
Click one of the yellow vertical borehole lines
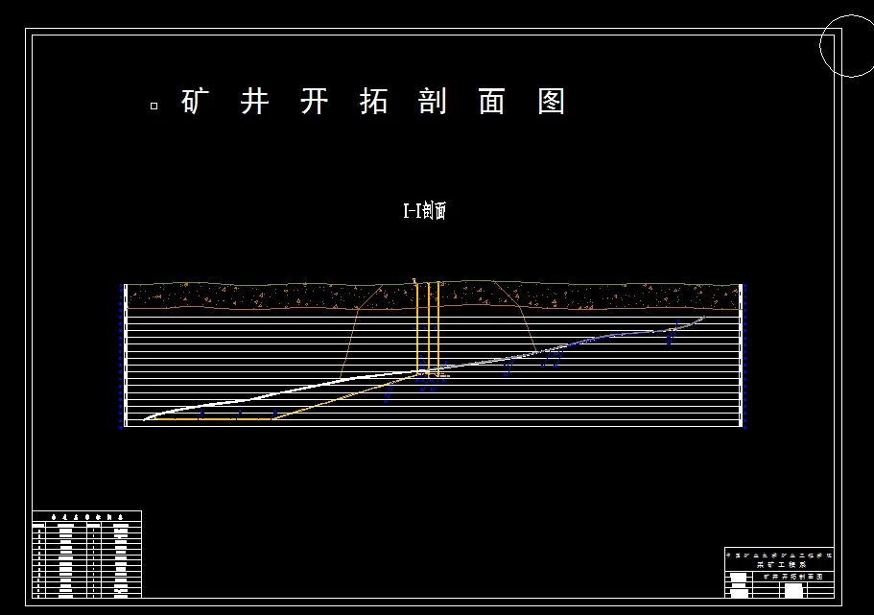pos(429,326)
